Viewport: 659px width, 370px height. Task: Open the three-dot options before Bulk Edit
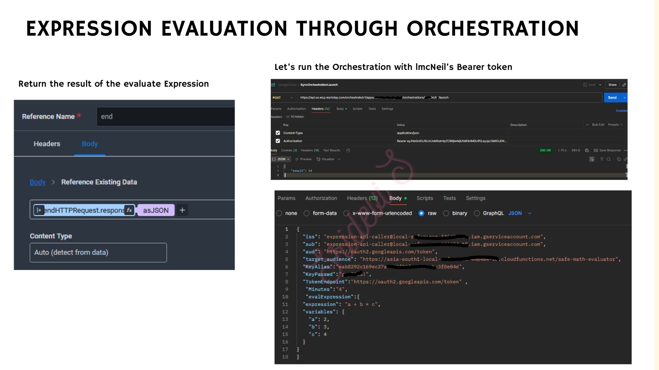(x=587, y=125)
